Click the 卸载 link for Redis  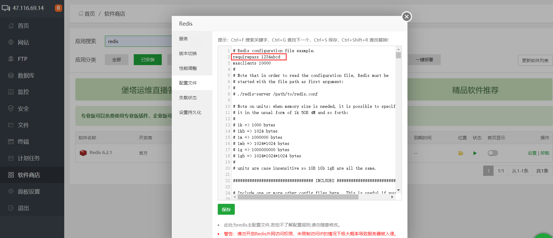coord(545,153)
